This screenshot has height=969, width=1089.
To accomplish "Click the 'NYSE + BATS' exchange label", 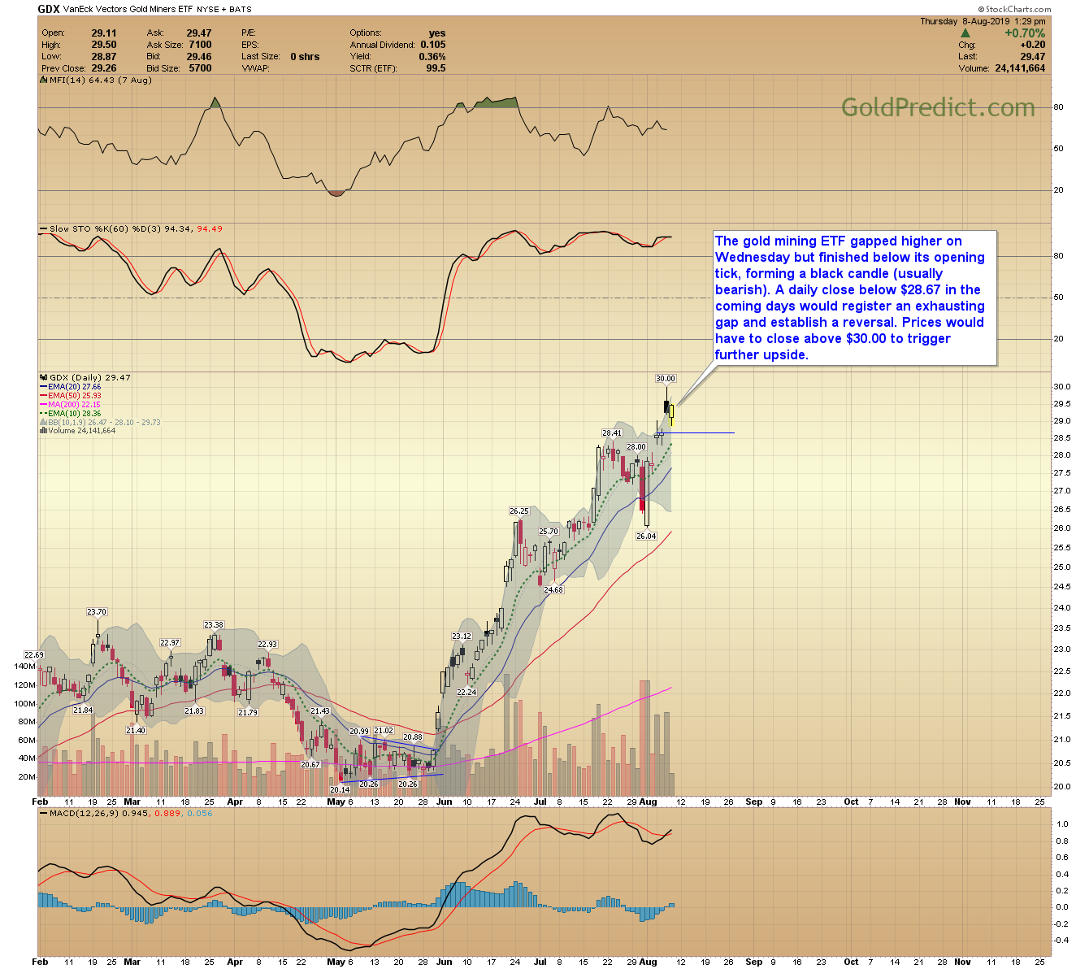I will [x=224, y=10].
